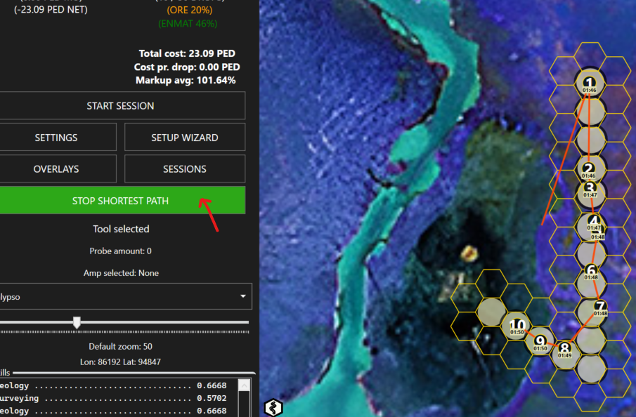This screenshot has height=417, width=636.
Task: Open the Overlays menu
Action: [x=56, y=169]
